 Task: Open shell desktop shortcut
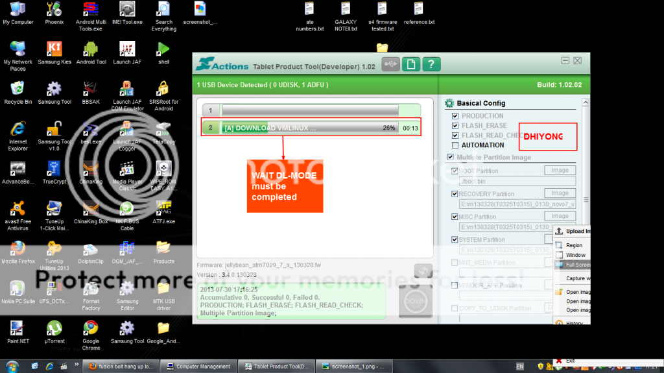coord(163,53)
